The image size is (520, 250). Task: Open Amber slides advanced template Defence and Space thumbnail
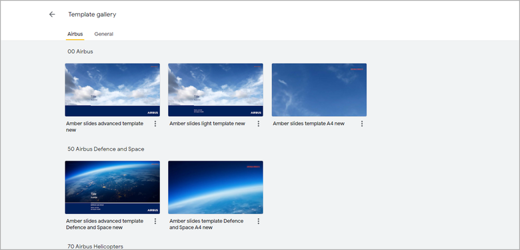tap(113, 187)
